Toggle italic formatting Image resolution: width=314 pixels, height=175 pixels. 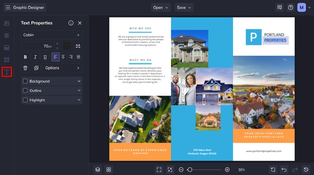[35, 57]
